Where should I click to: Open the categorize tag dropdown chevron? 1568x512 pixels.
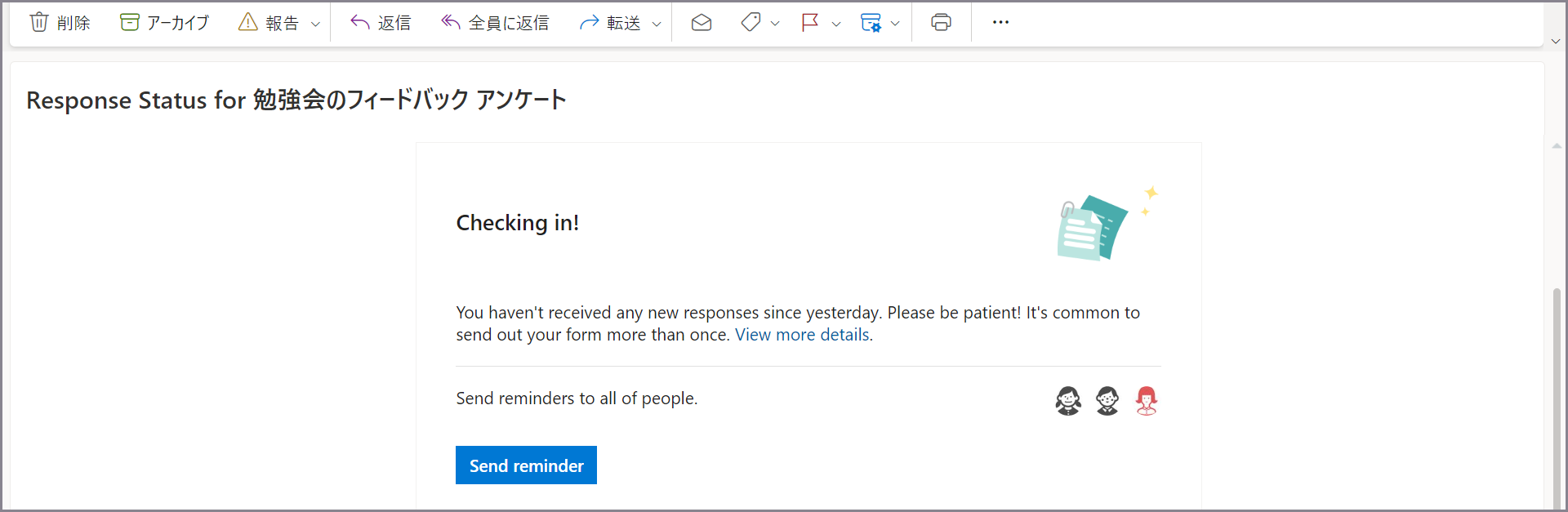tap(775, 24)
